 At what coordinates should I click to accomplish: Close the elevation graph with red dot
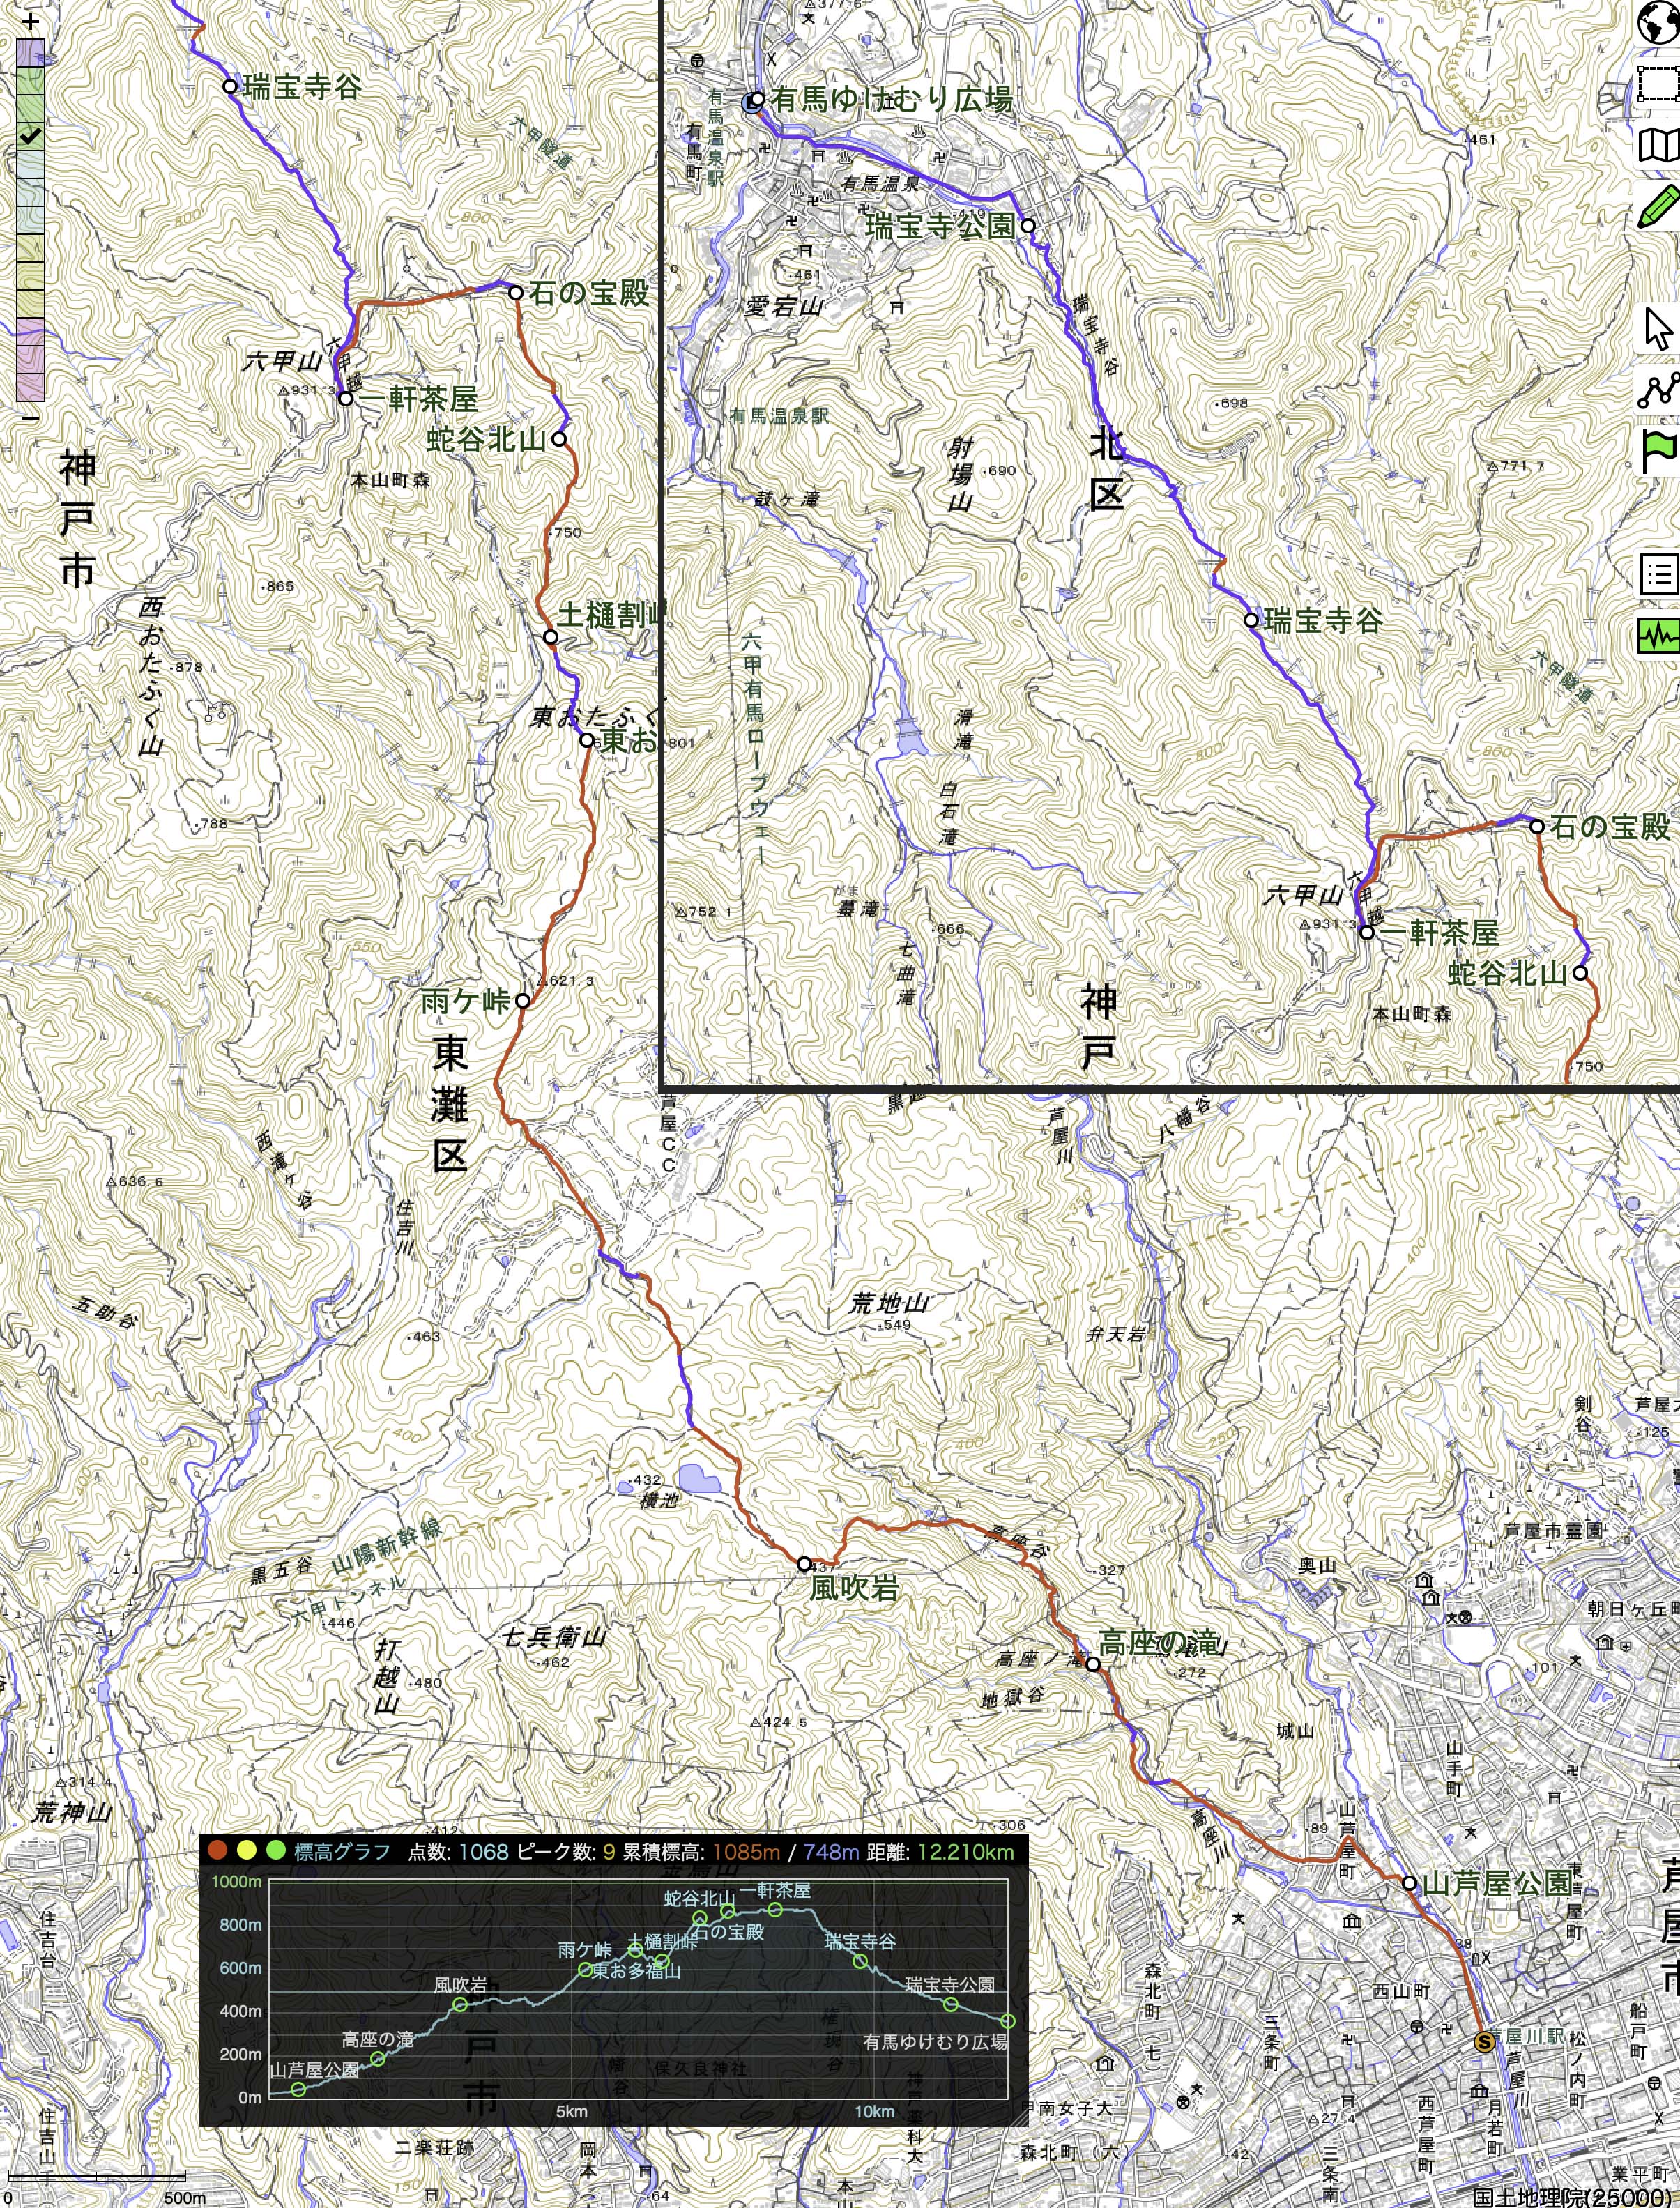pyautogui.click(x=217, y=1850)
